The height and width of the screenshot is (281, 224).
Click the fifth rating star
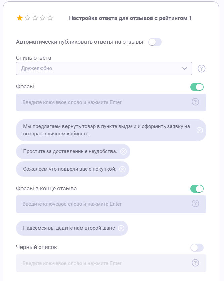coord(50,18)
